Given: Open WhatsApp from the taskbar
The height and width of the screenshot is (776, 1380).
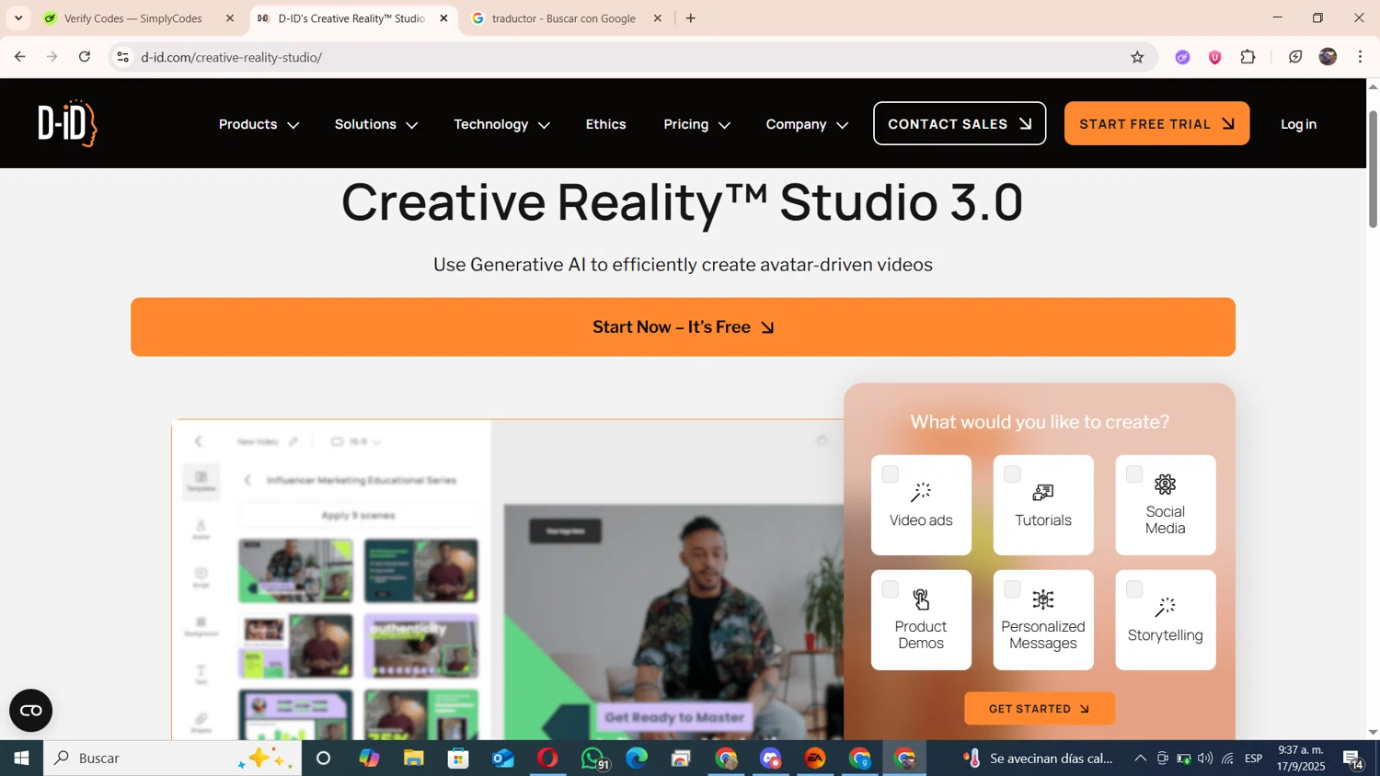Looking at the screenshot, I should click(x=593, y=759).
